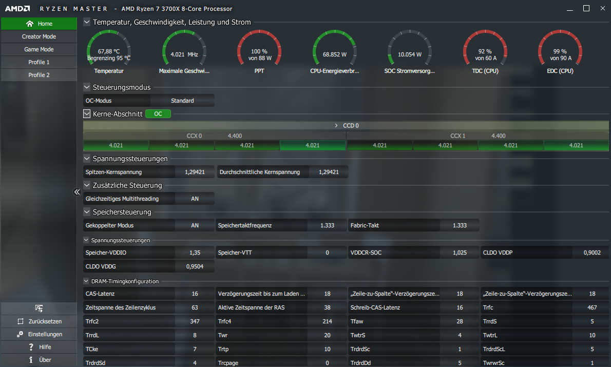The height and width of the screenshot is (367, 611).
Task: Click CLDO VDDP value 0,9002
Action: coord(592,253)
